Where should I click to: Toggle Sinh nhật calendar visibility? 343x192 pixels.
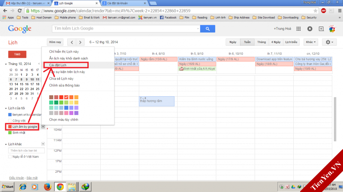click(x=10, y=133)
